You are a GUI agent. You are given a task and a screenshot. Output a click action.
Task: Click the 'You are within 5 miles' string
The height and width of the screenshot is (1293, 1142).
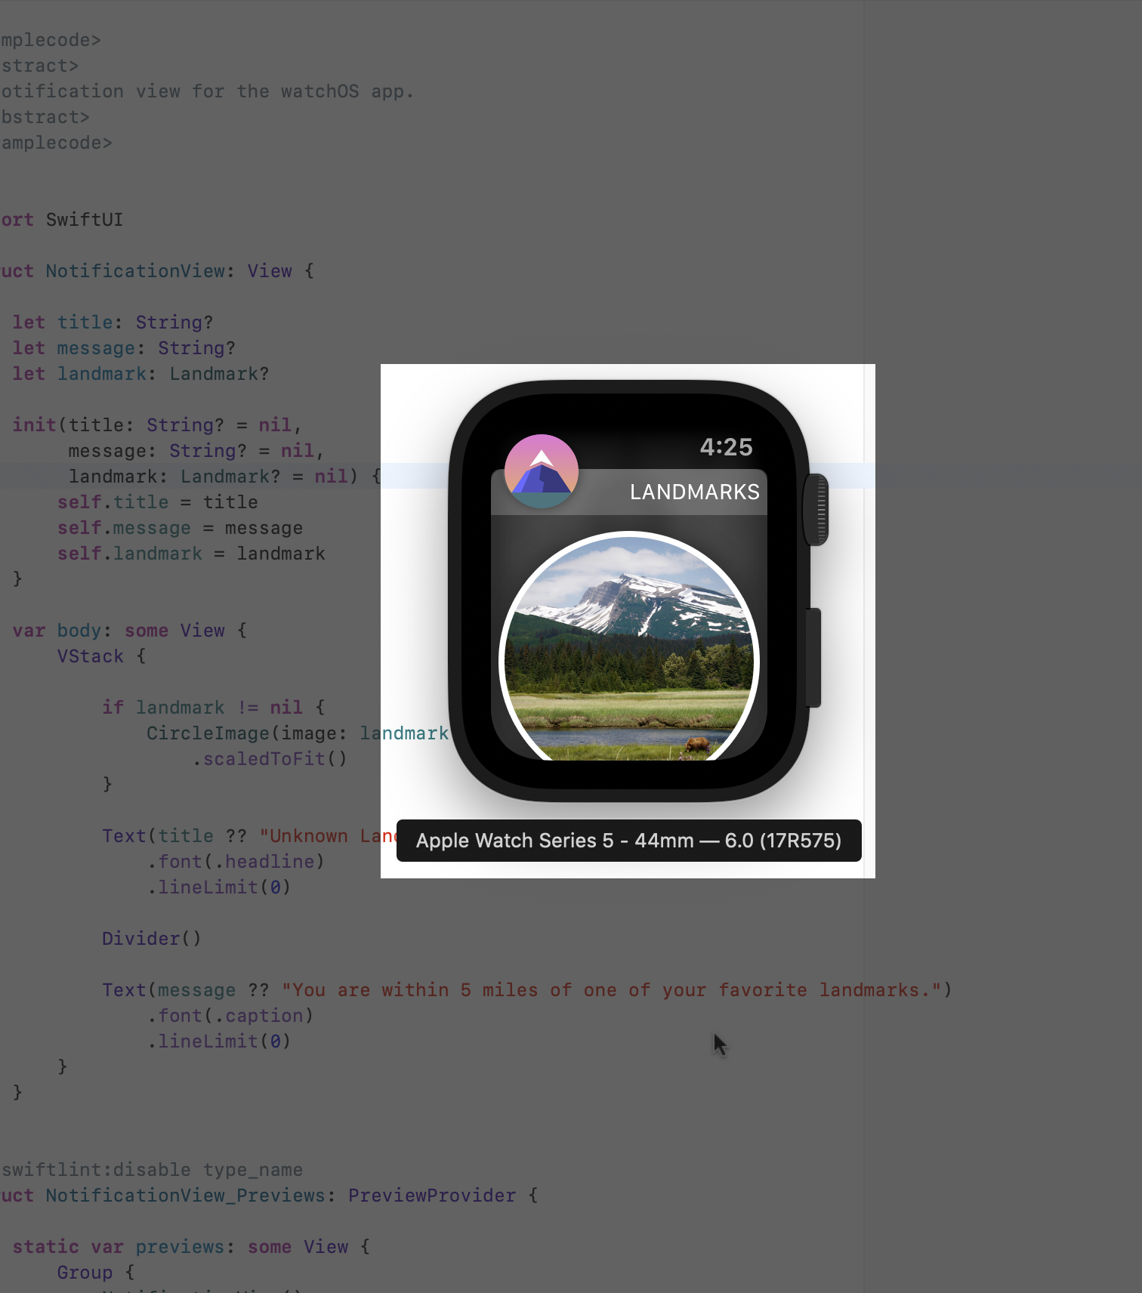611,990
